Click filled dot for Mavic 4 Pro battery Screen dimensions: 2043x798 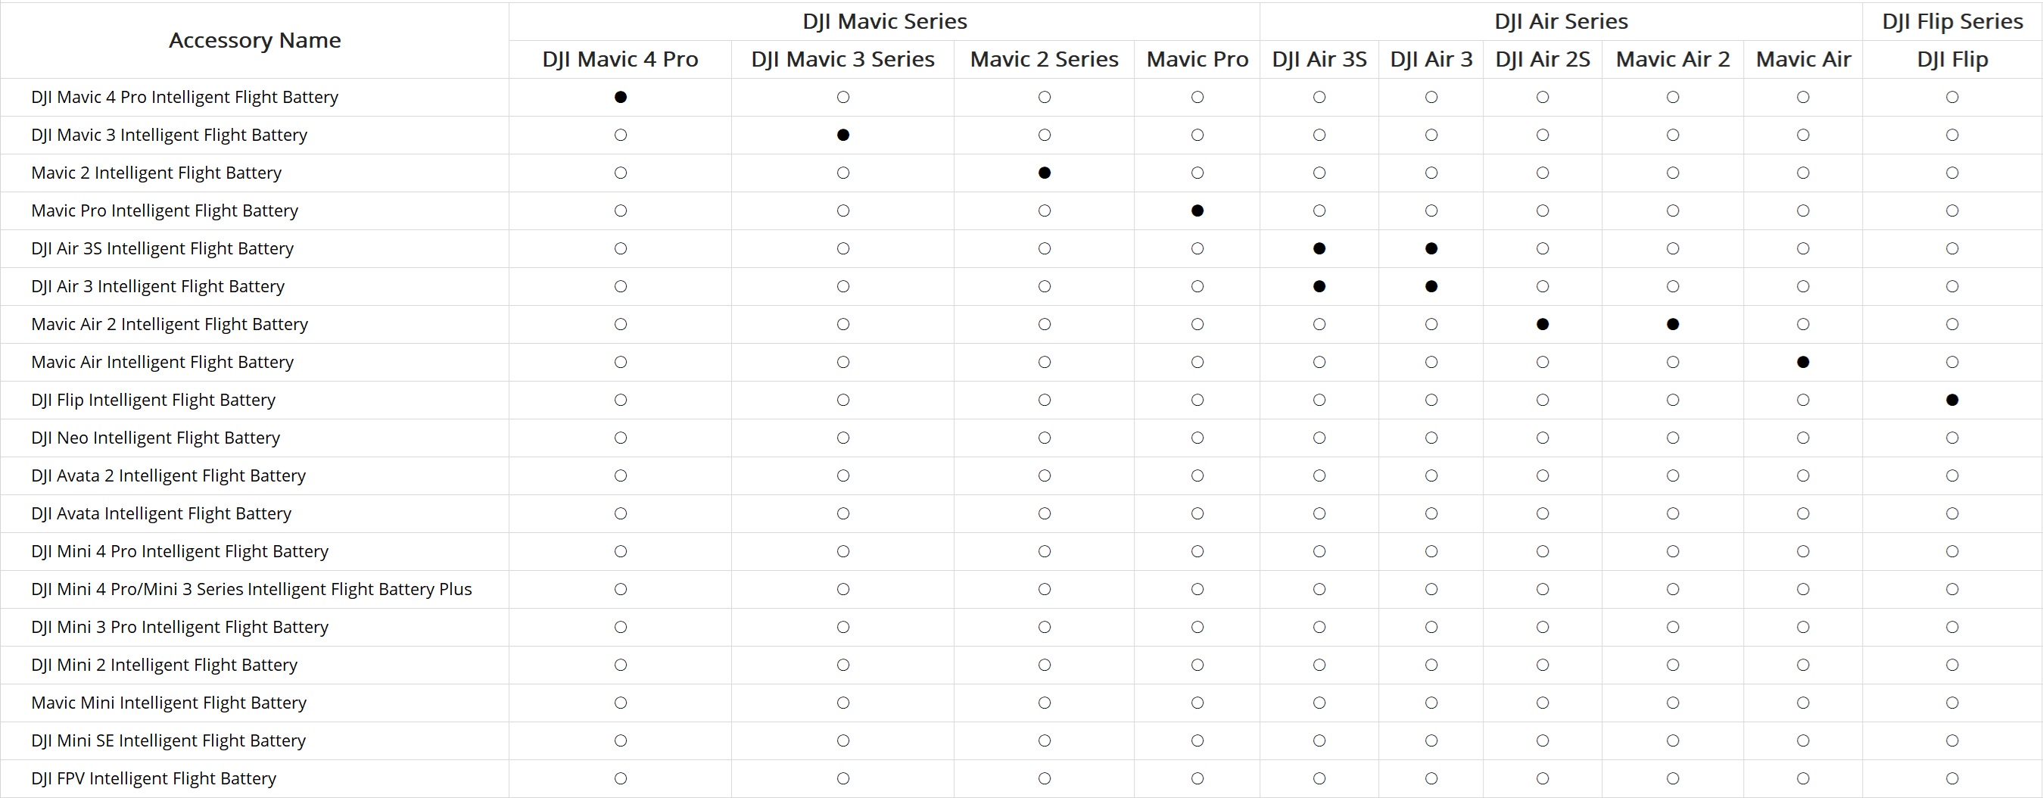coord(620,97)
